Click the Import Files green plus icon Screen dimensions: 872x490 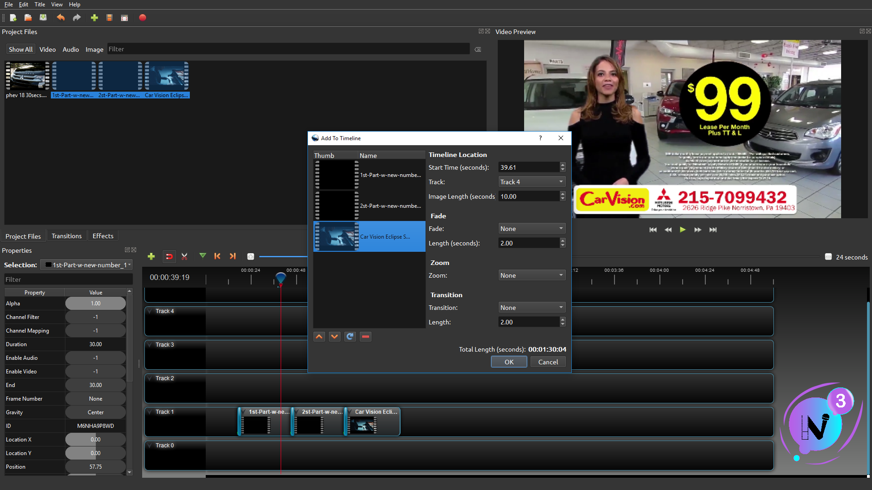click(x=94, y=18)
